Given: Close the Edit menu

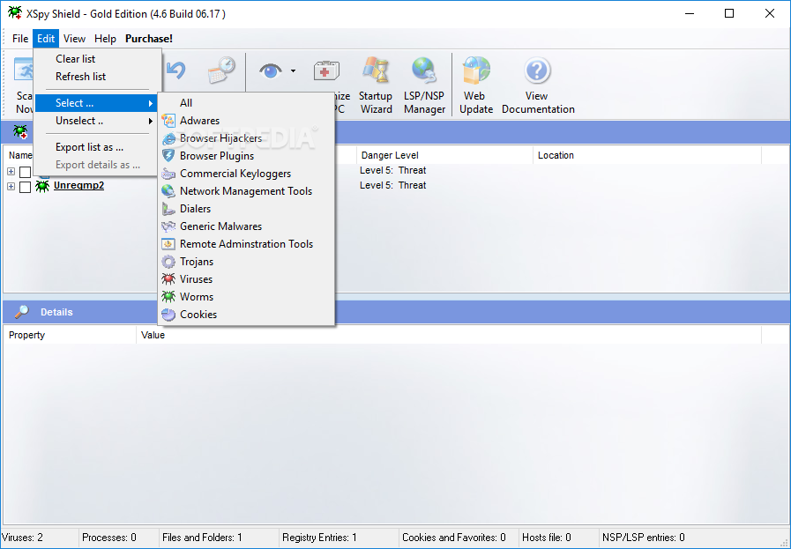Looking at the screenshot, I should point(46,38).
